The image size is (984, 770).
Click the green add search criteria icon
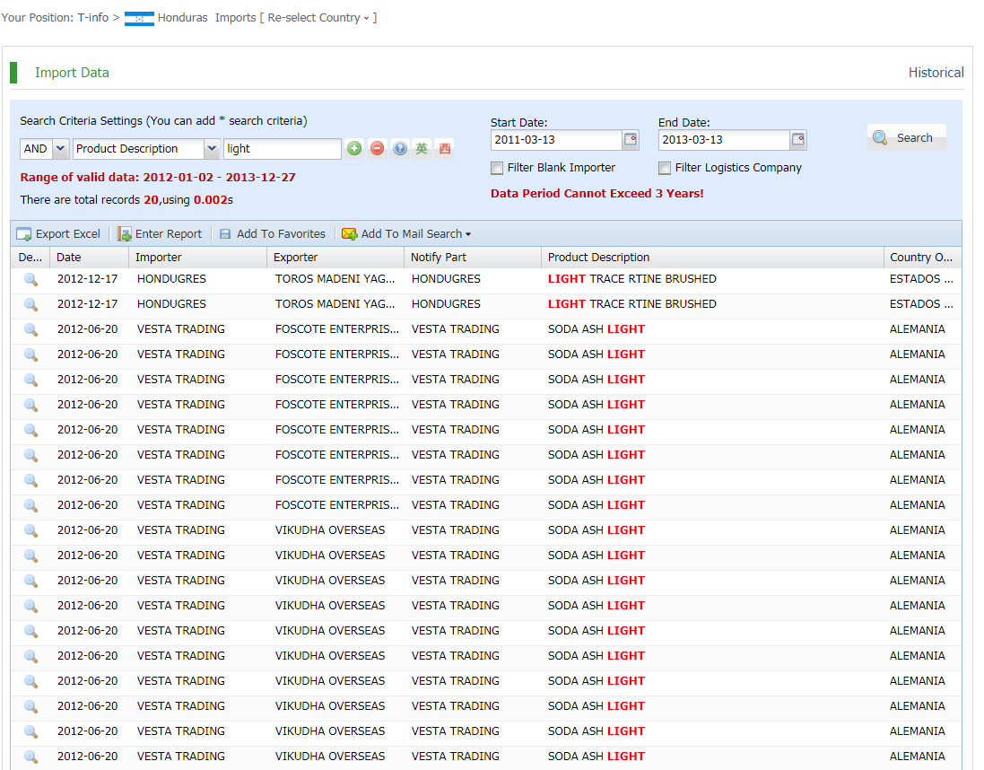354,149
